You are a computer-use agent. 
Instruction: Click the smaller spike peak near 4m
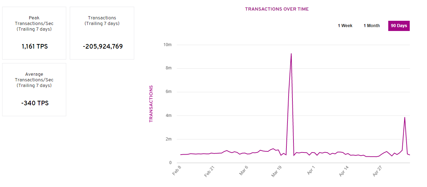click(404, 118)
